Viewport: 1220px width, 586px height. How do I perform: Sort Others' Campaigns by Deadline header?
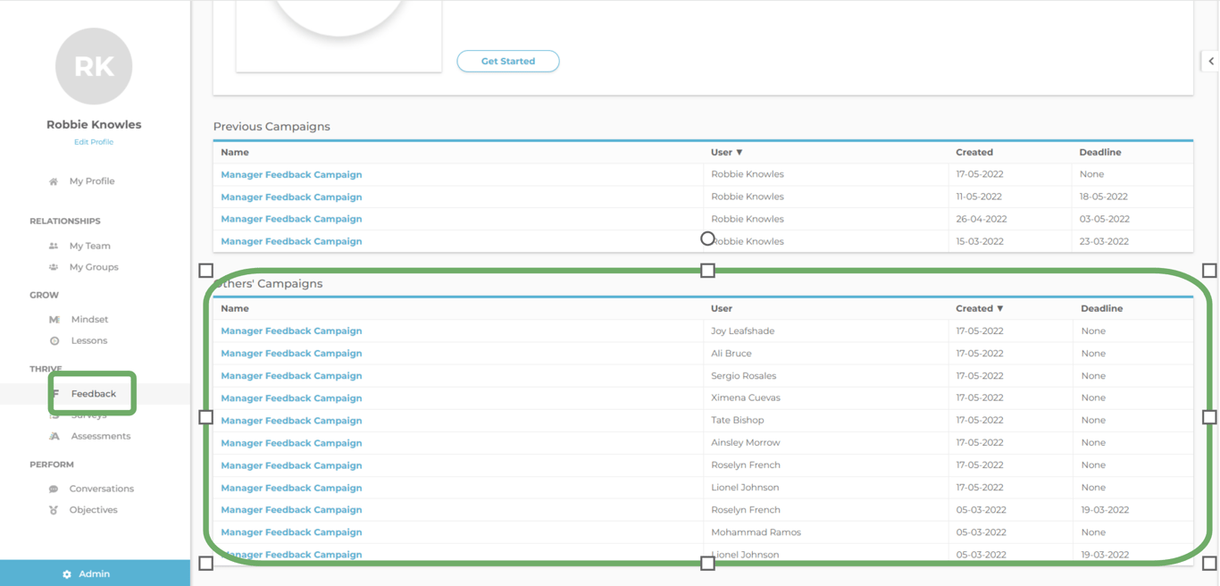tap(1102, 308)
